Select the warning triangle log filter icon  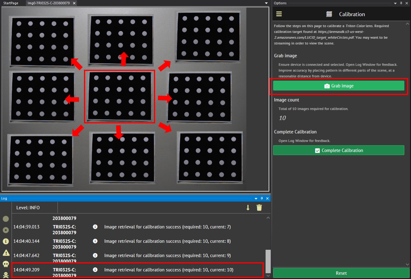[5, 253]
